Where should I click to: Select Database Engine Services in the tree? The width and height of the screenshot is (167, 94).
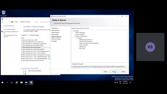[x=86, y=40]
